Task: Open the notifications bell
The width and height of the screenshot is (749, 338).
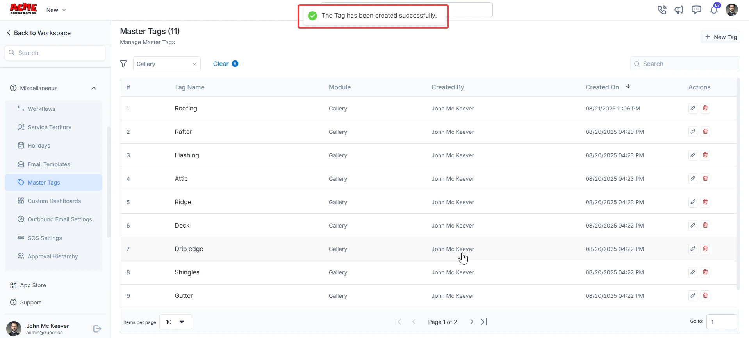Action: pyautogui.click(x=714, y=10)
